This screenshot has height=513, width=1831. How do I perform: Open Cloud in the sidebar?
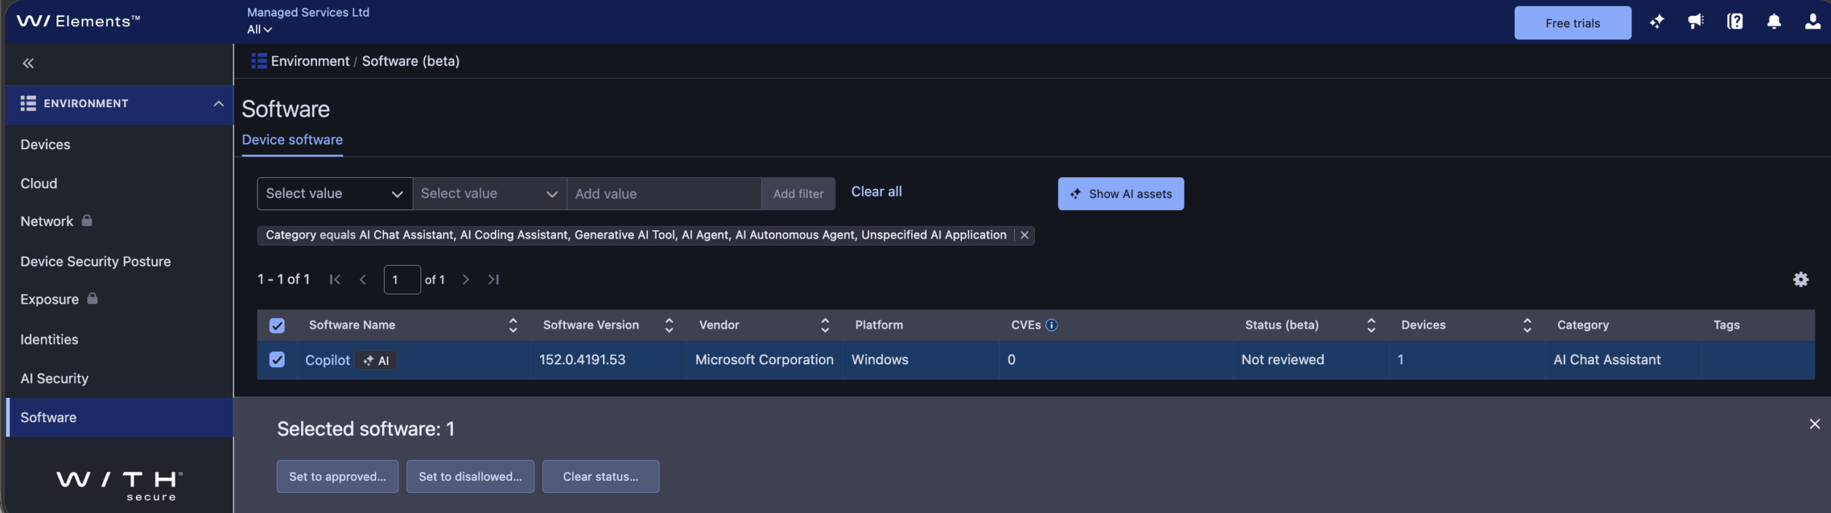(39, 184)
